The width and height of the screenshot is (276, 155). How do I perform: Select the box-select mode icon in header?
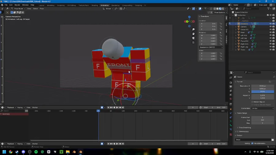(12, 13)
